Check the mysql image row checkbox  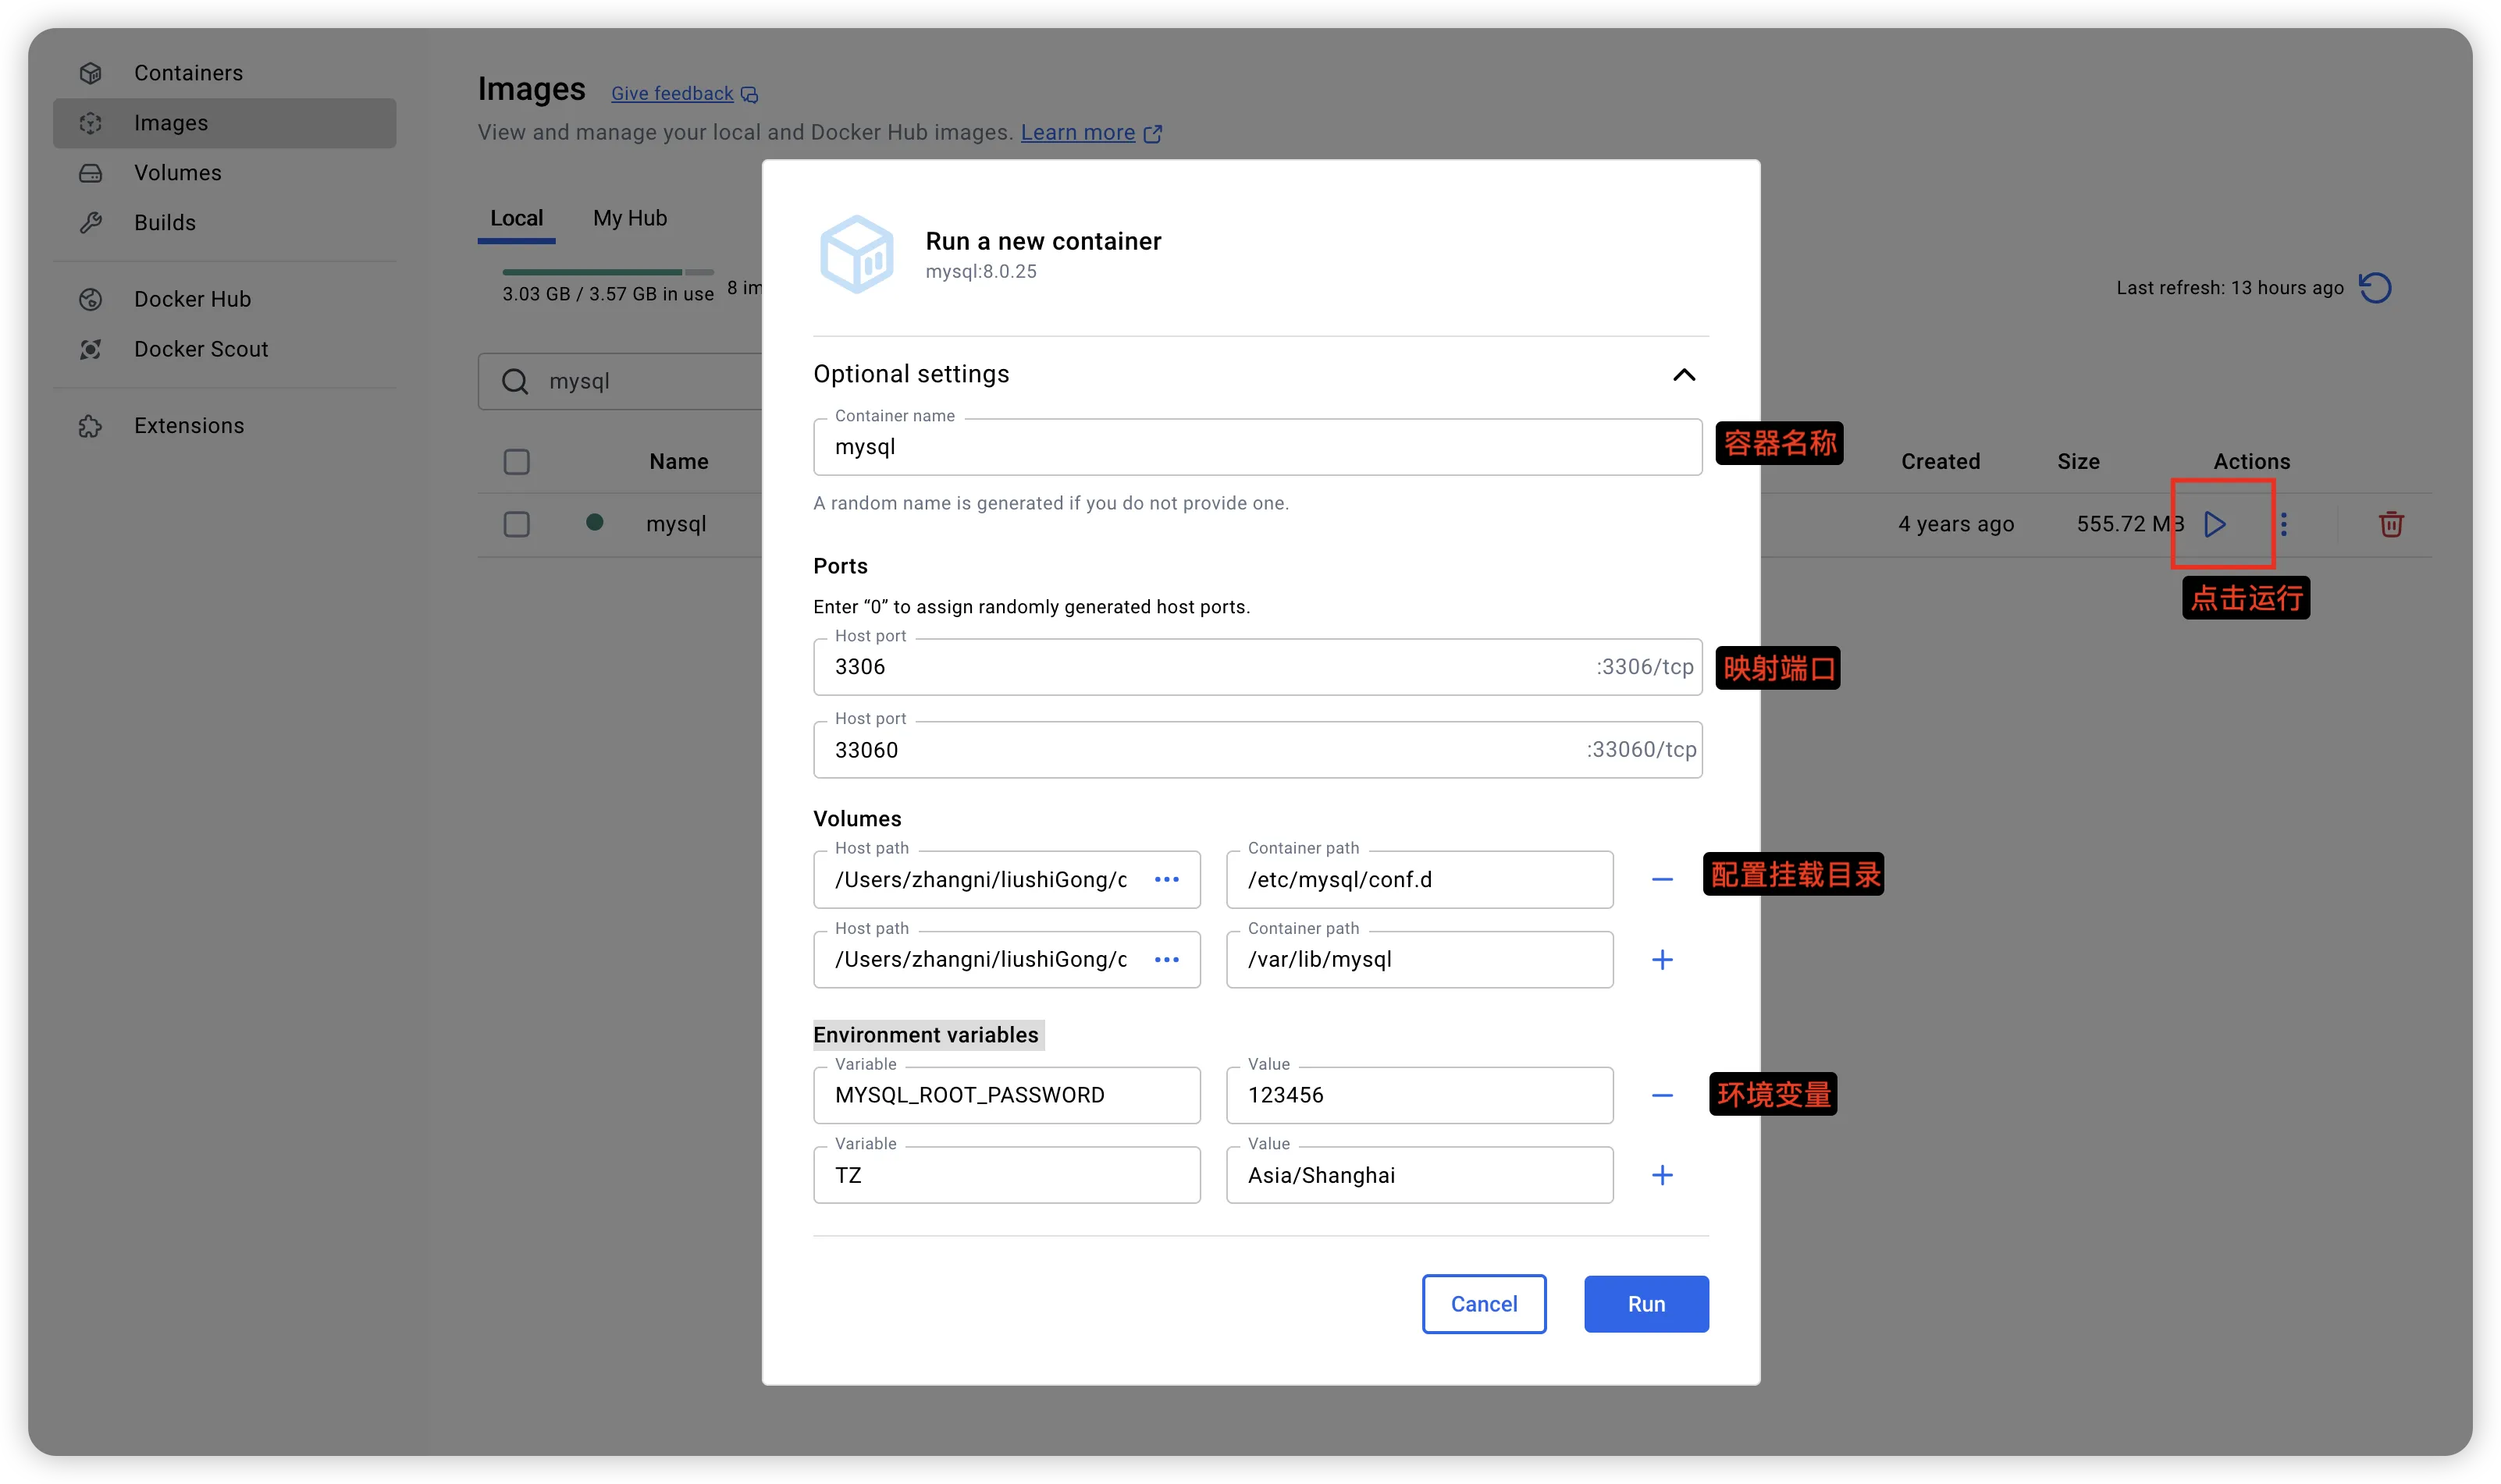[x=516, y=524]
